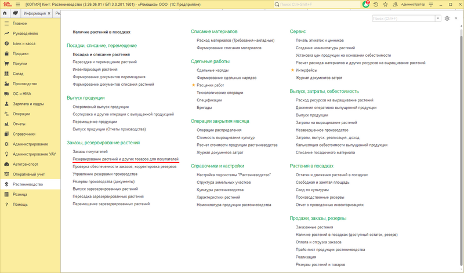Click the global search field in title bar
464x273 pixels.
coord(317,5)
